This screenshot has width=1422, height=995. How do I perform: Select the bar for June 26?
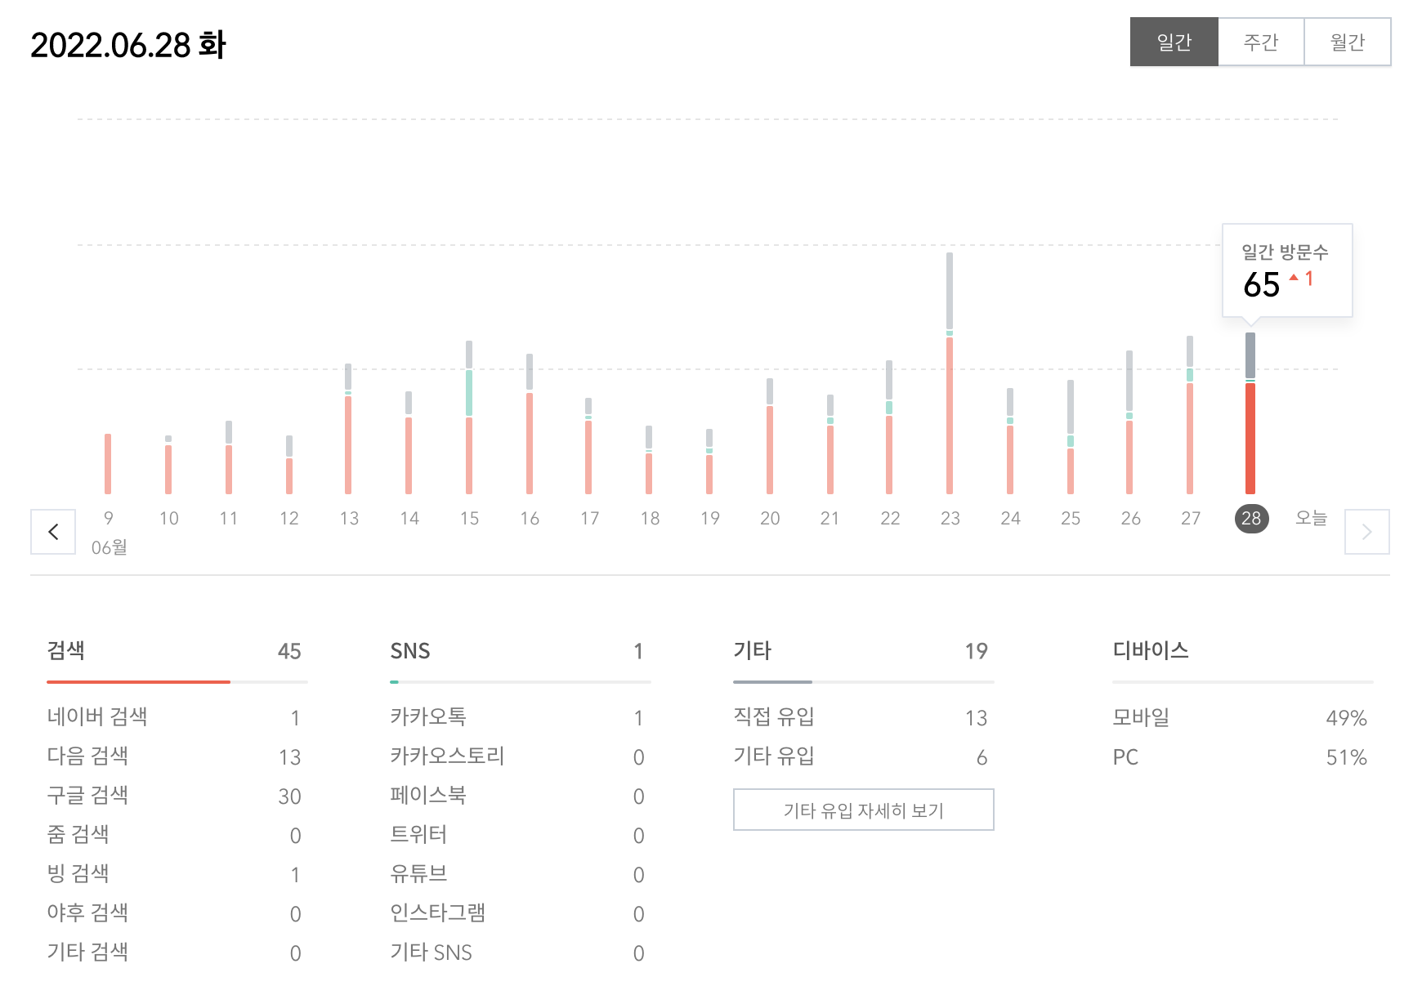click(1129, 422)
